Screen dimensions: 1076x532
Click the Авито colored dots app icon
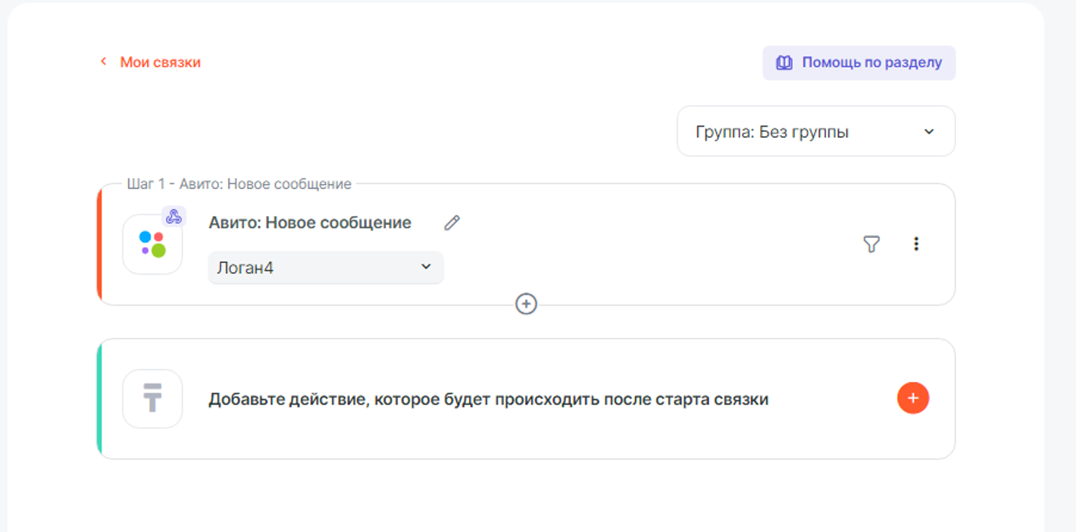152,244
